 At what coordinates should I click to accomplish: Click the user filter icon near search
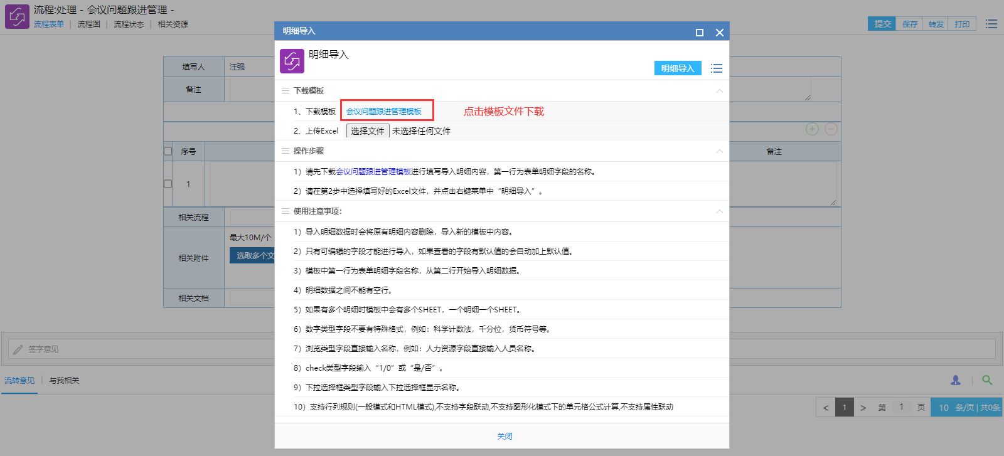pyautogui.click(x=956, y=380)
